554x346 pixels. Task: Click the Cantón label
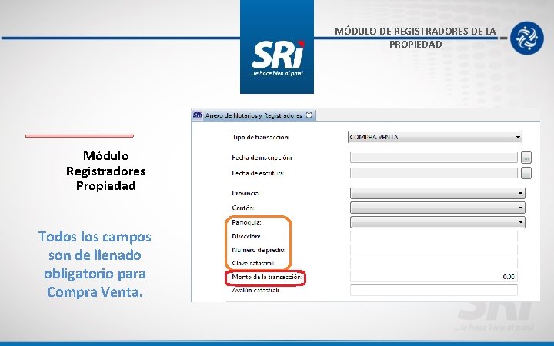pos(243,208)
